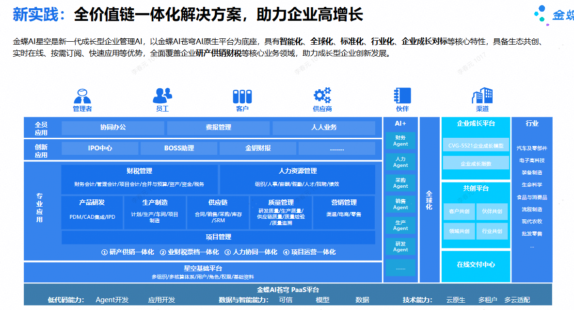Select the 质量管理 module

point(281,212)
